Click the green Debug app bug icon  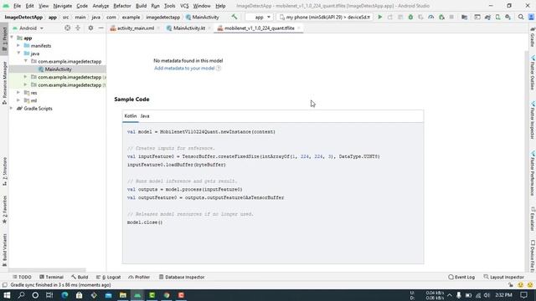(410, 17)
